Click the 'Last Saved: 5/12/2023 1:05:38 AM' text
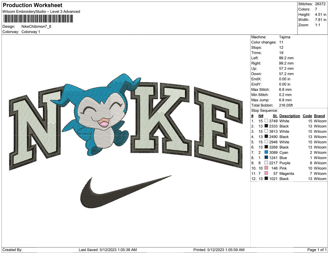Screen dimensions: 329x253 [x=108, y=250]
